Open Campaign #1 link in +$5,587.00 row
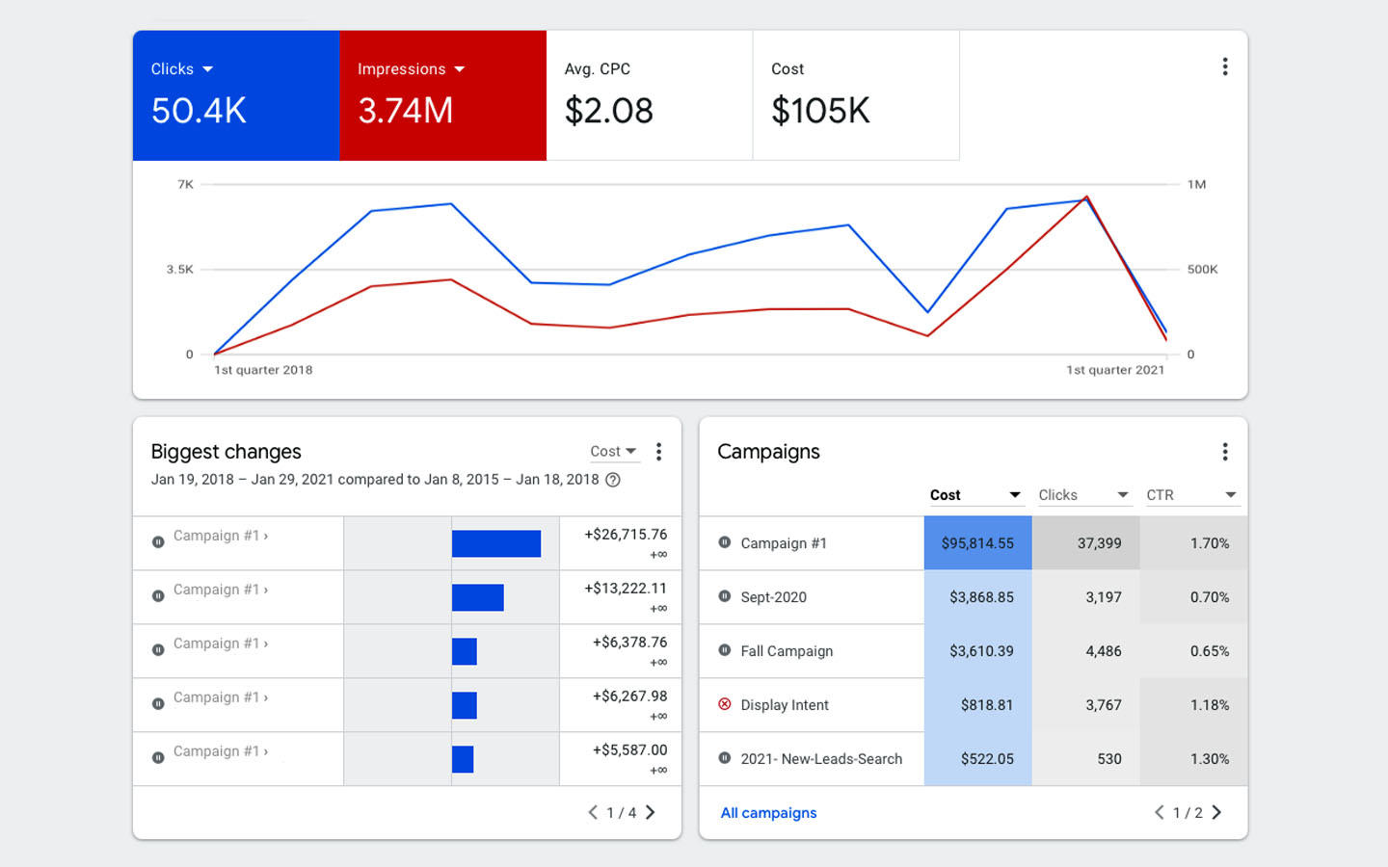Screen dimensions: 1388x867 220,751
